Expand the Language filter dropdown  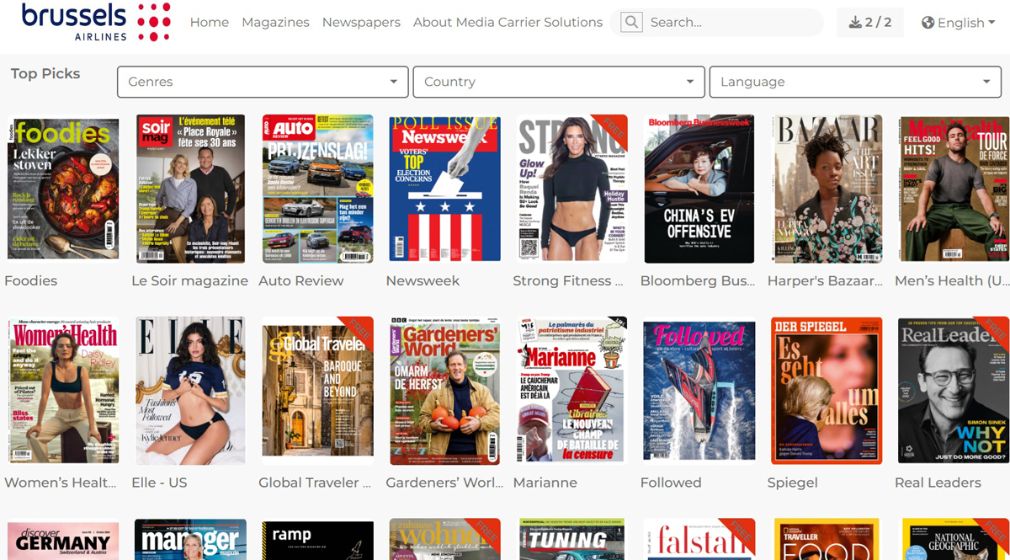tap(855, 82)
